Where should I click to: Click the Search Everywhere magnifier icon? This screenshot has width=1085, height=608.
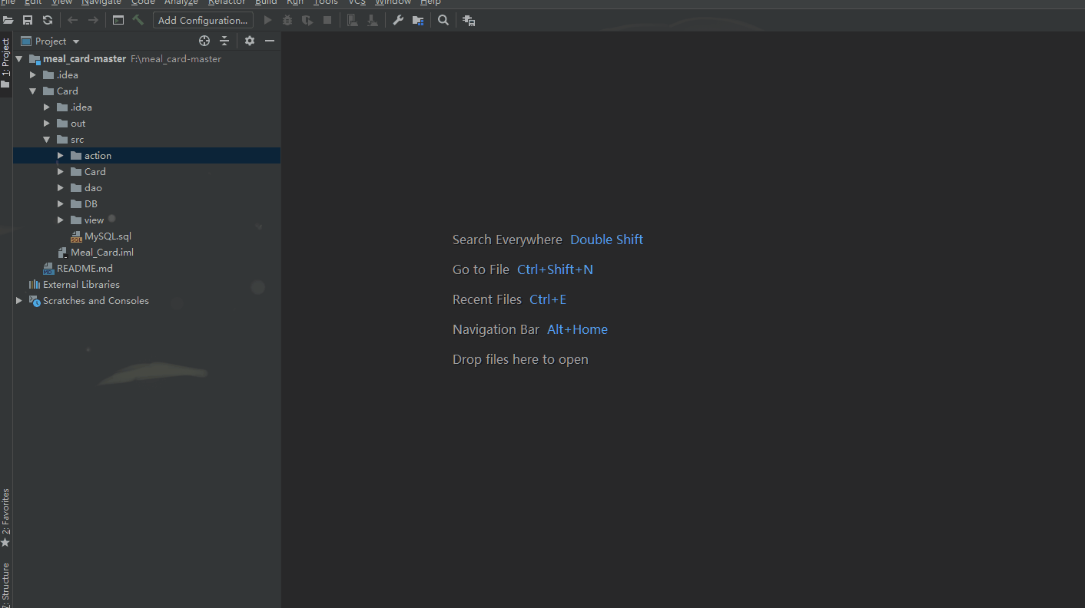[443, 20]
